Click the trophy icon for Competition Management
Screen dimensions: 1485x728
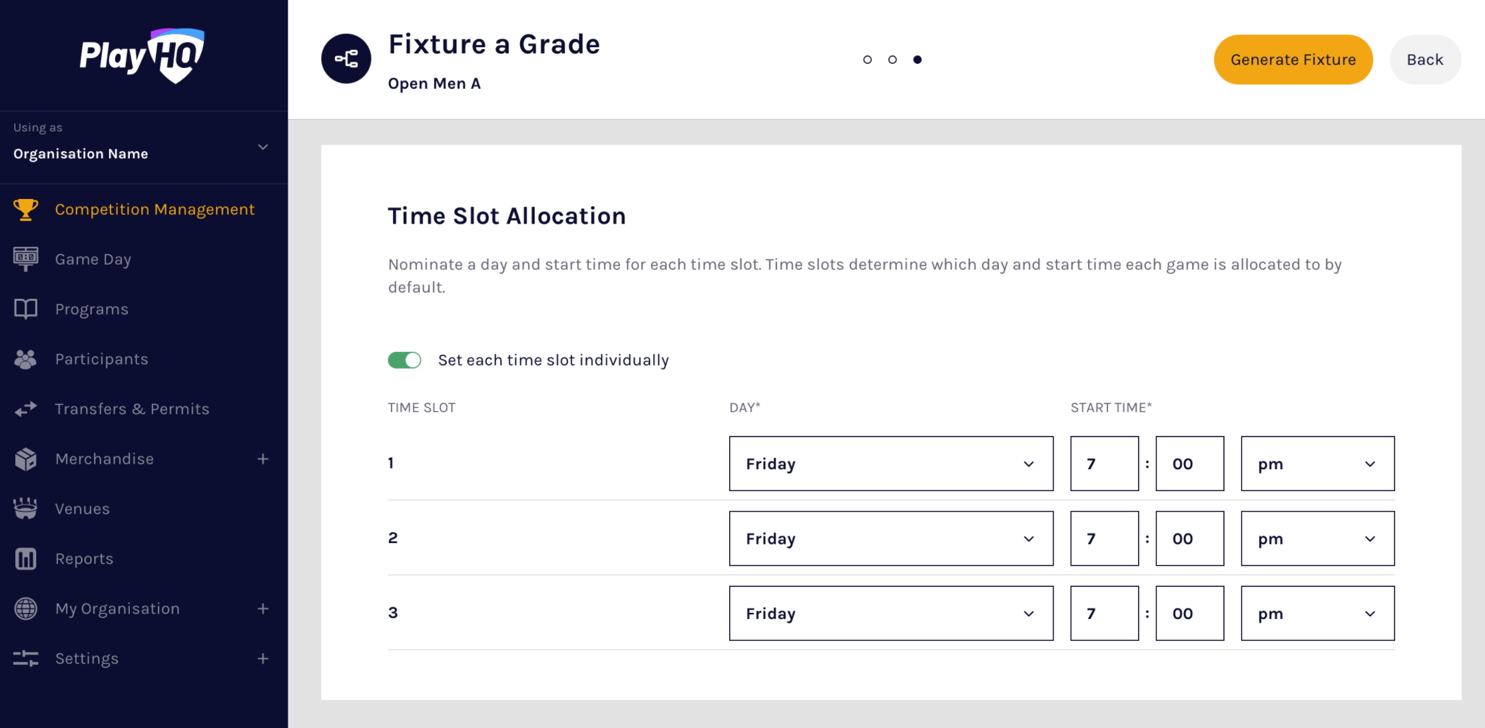[26, 210]
